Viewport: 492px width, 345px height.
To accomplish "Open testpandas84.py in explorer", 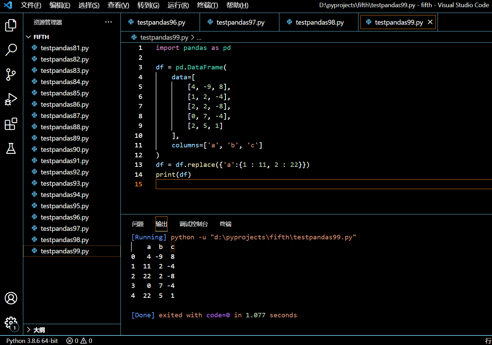I will click(x=72, y=82).
